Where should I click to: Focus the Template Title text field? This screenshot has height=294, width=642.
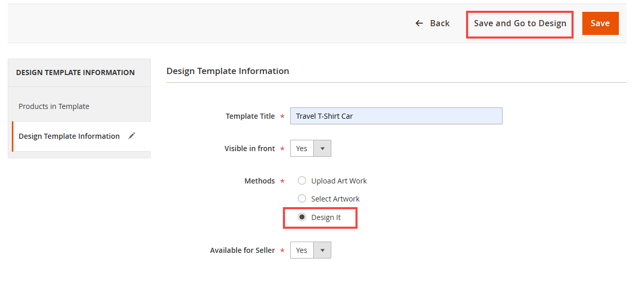click(396, 116)
